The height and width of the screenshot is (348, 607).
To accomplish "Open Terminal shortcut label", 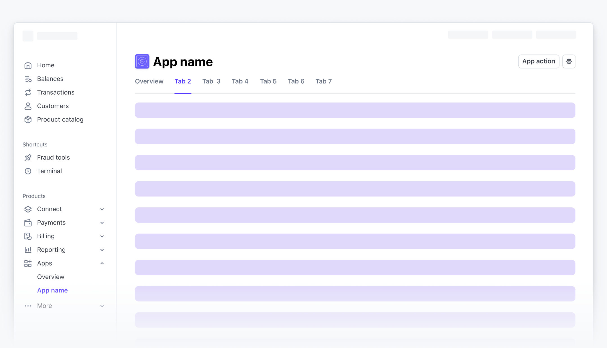I will (x=50, y=171).
